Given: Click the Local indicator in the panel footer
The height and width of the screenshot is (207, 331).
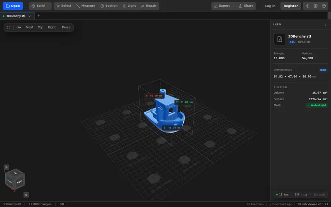Looking at the screenshot, I should point(319,195).
